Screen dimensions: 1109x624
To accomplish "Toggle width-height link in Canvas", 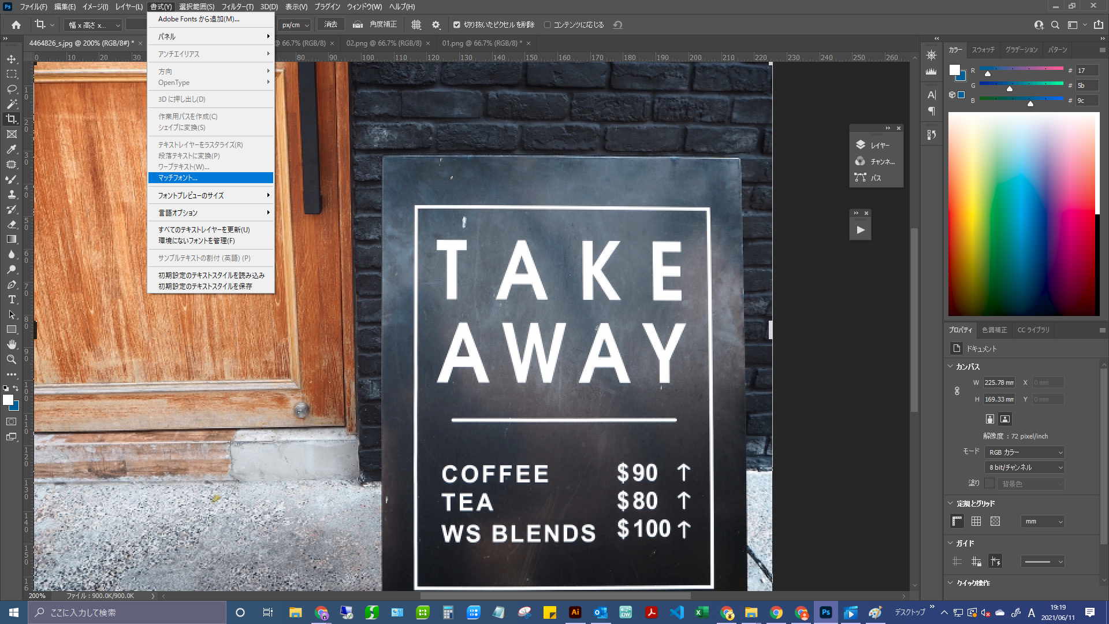I will point(957,391).
